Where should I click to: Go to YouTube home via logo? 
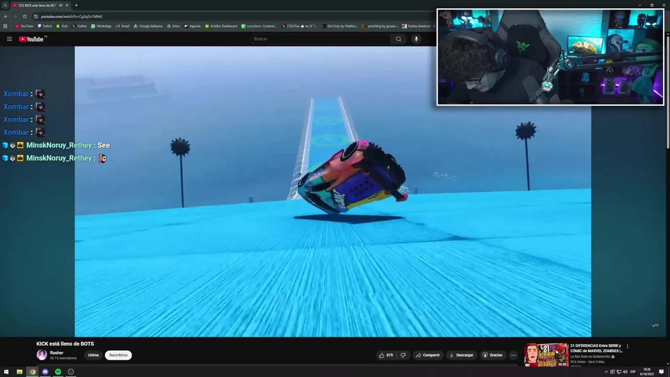tap(32, 39)
